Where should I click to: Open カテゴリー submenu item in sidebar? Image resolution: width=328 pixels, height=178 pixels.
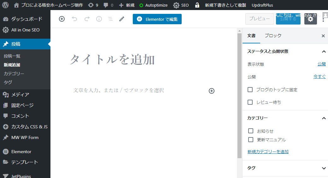pos(14,74)
